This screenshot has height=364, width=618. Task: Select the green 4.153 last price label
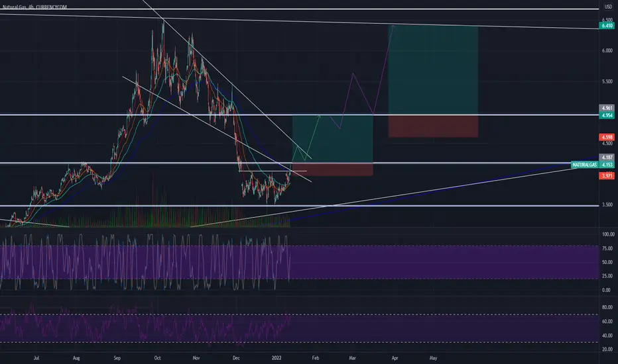click(x=607, y=165)
